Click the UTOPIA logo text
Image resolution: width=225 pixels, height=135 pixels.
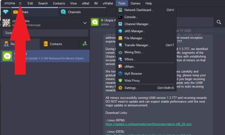(x=10, y=3)
